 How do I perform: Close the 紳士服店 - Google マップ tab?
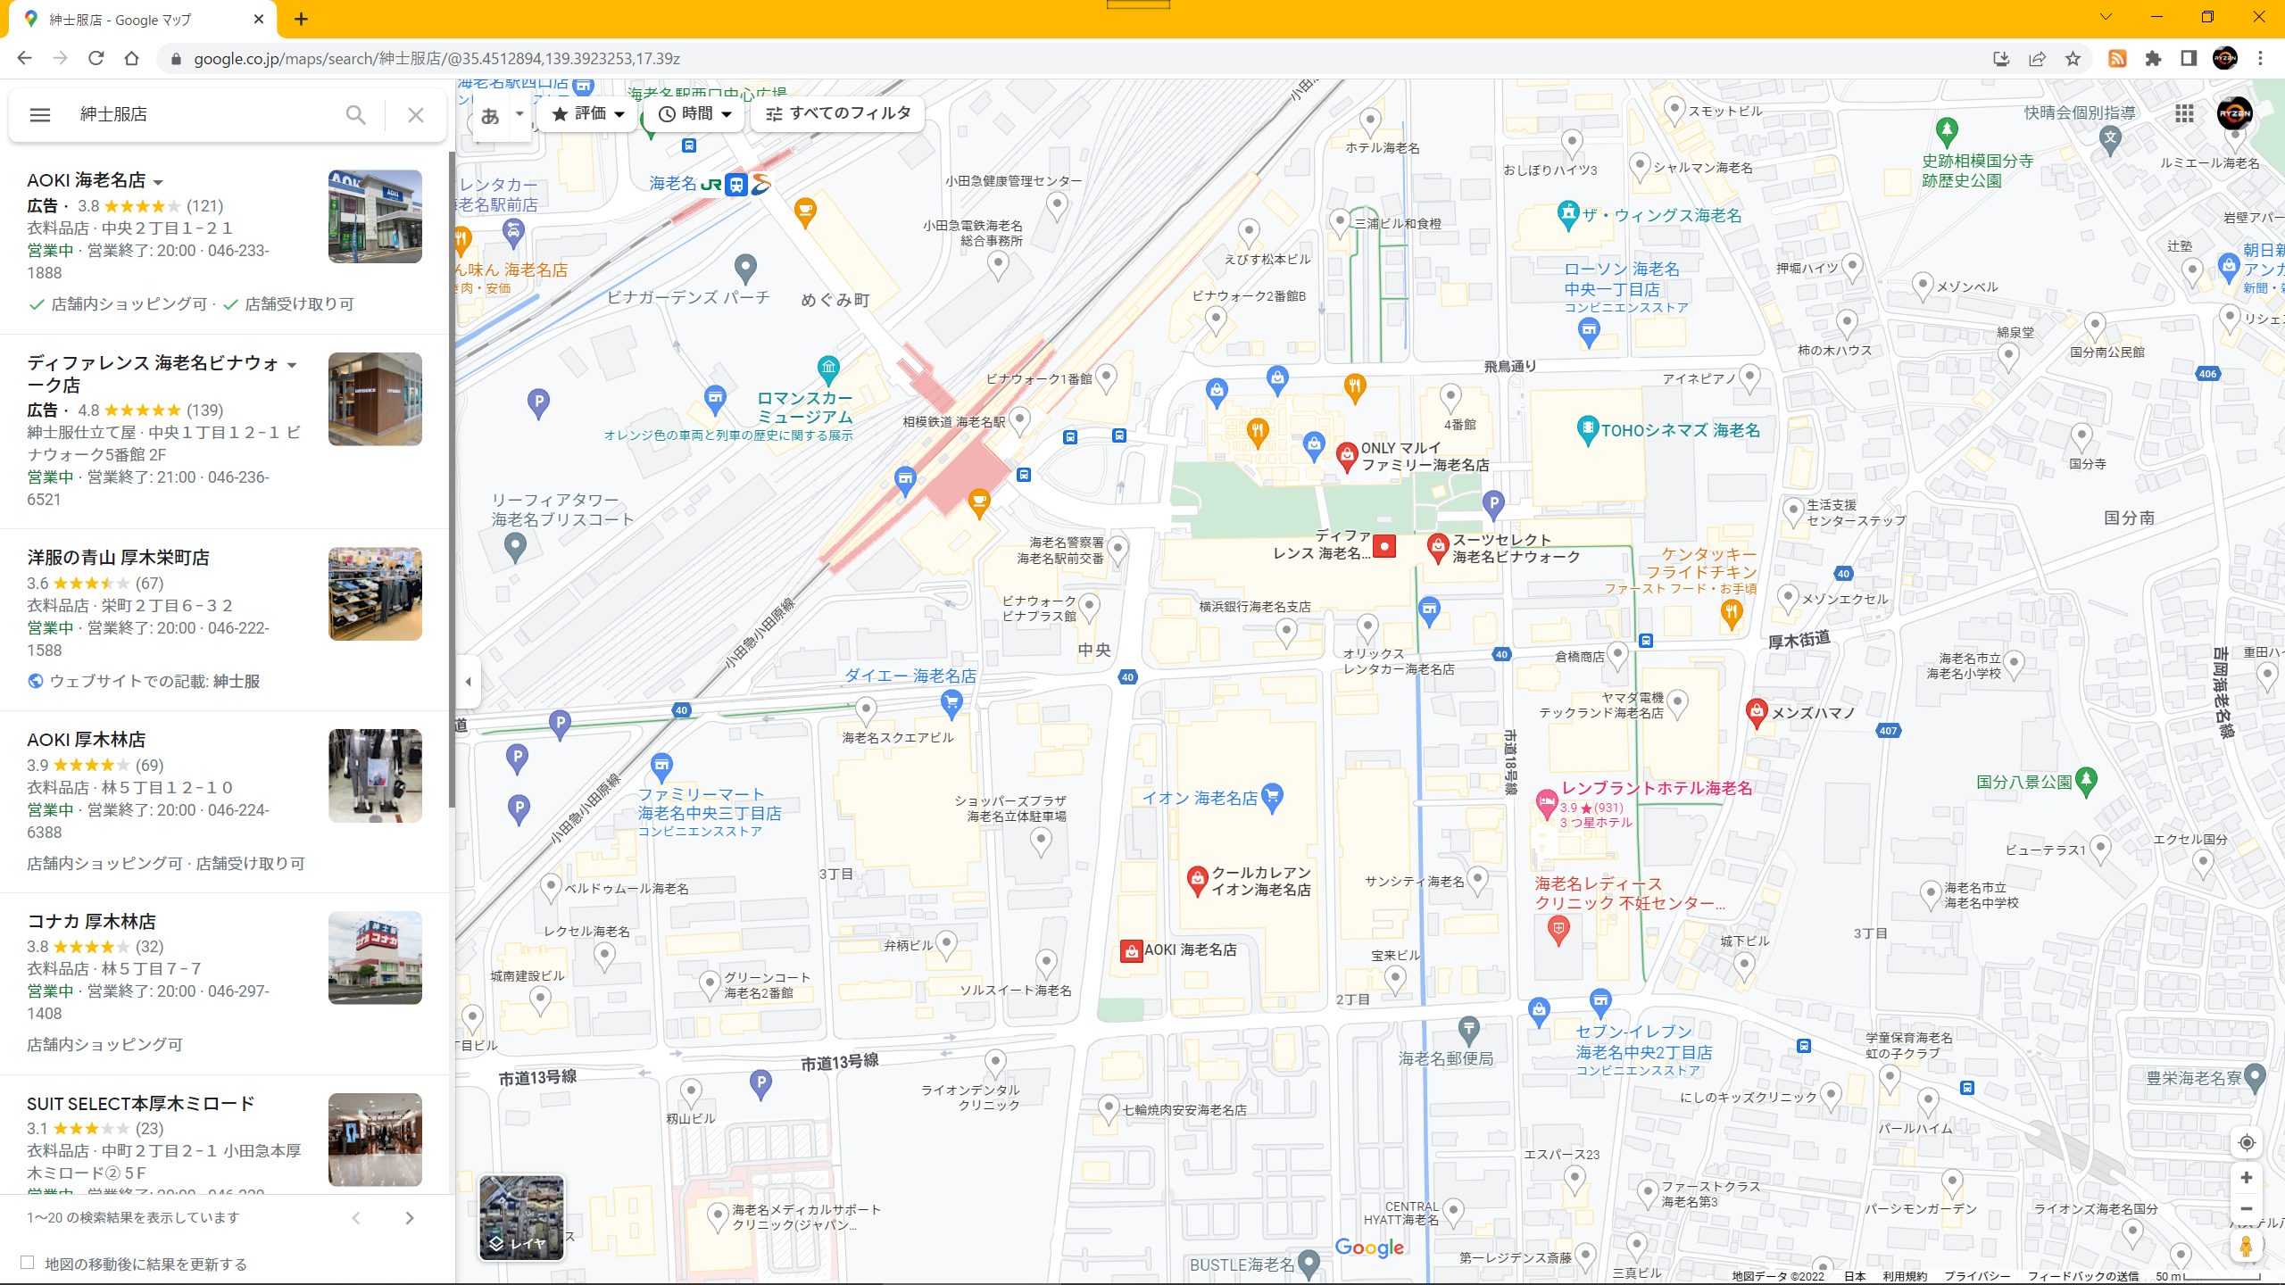[259, 19]
